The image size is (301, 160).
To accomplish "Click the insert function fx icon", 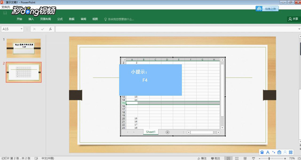I will coord(50,29).
